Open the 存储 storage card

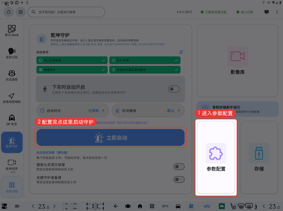point(259,157)
